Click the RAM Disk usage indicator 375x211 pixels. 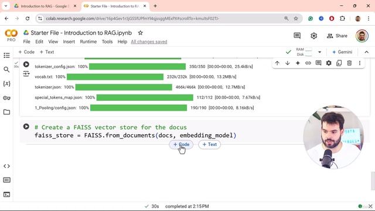click(304, 52)
